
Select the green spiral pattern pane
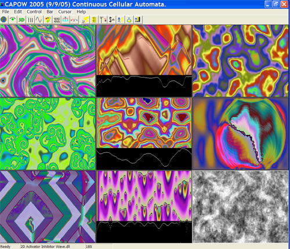click(48, 134)
